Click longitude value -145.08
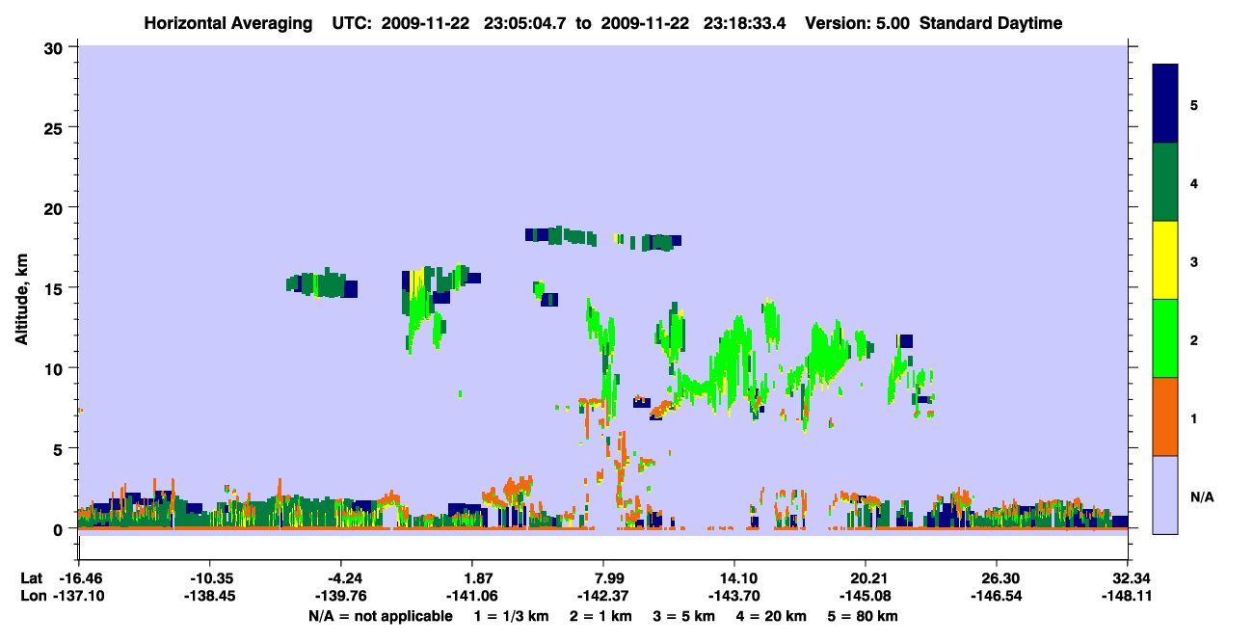 [x=866, y=597]
